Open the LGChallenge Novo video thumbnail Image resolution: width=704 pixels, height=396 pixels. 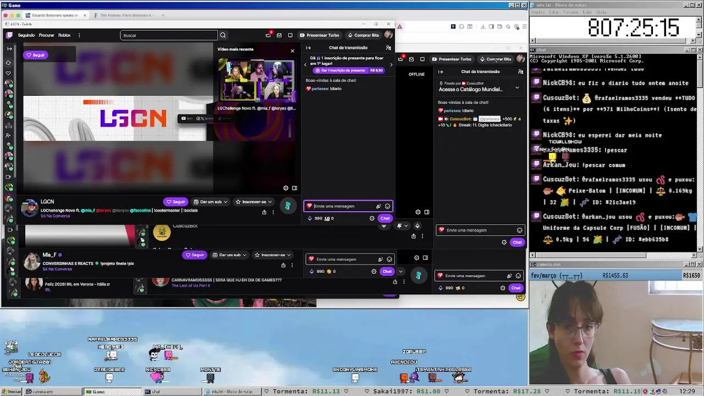(257, 80)
